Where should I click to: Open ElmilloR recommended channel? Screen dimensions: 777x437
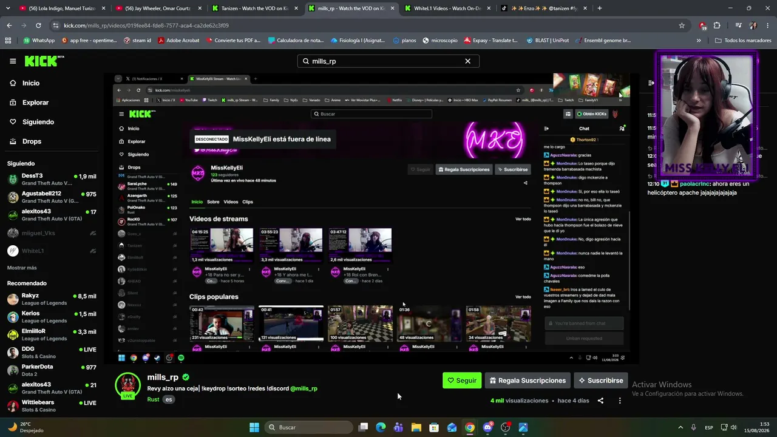click(x=52, y=334)
